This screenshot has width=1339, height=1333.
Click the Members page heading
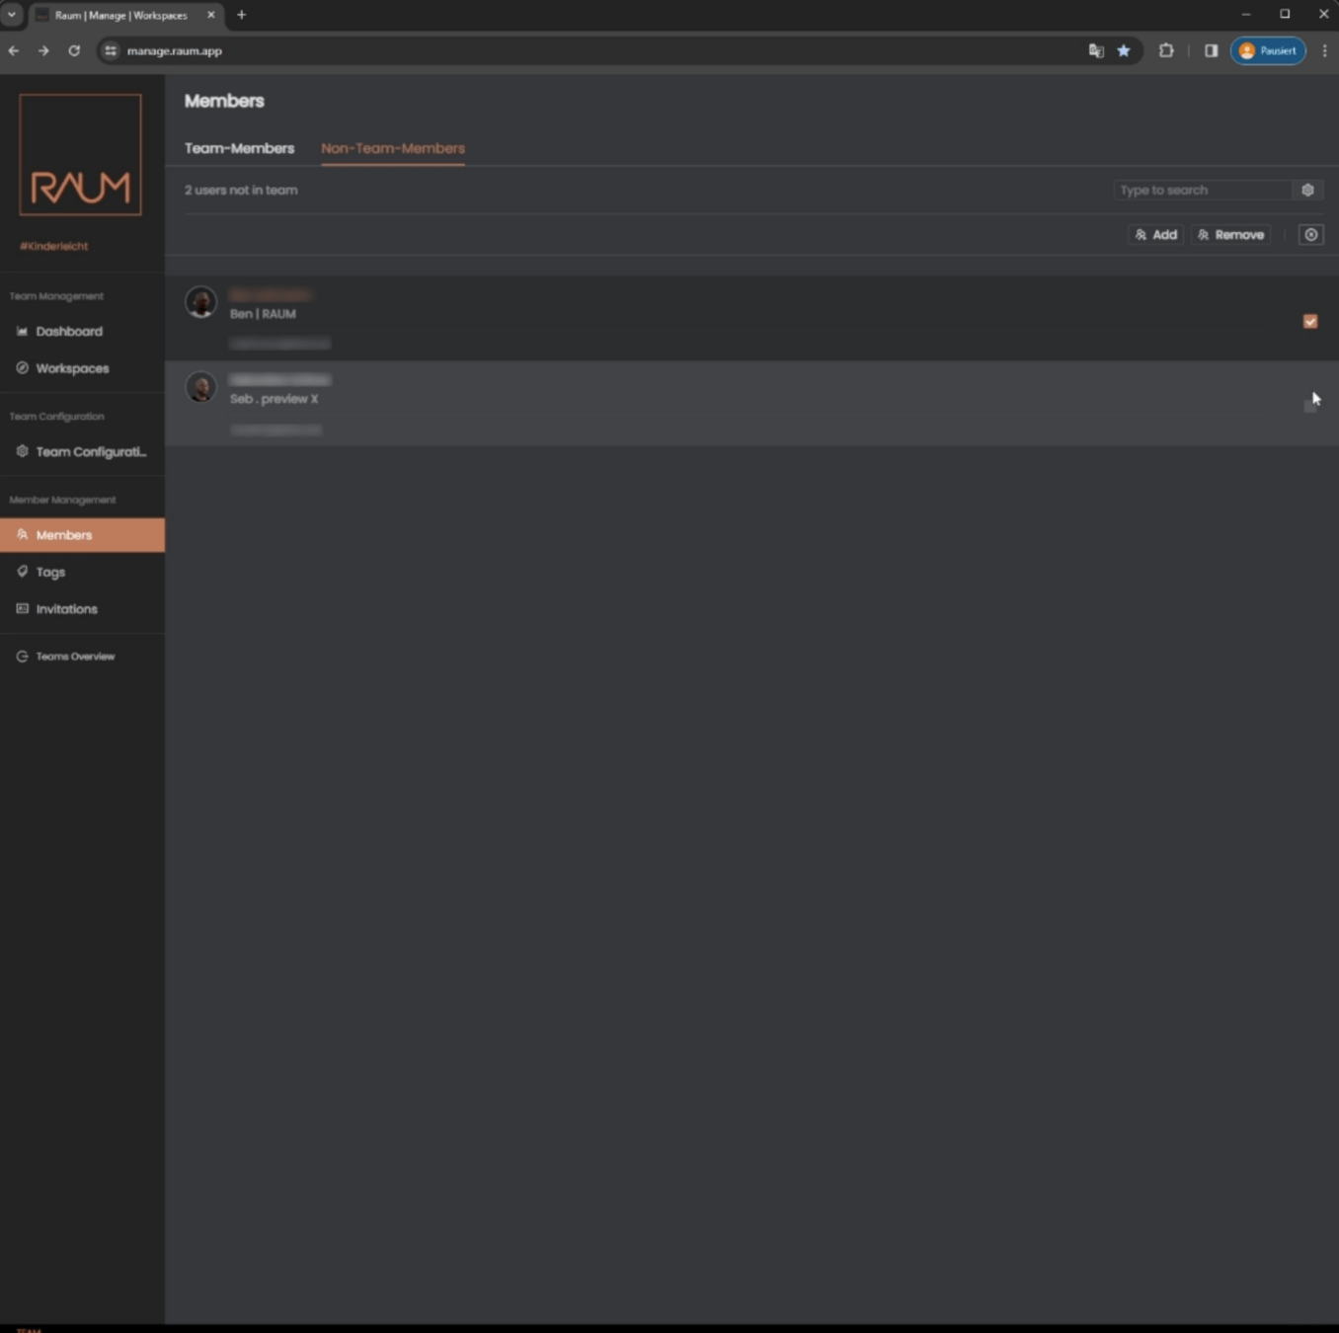point(224,101)
